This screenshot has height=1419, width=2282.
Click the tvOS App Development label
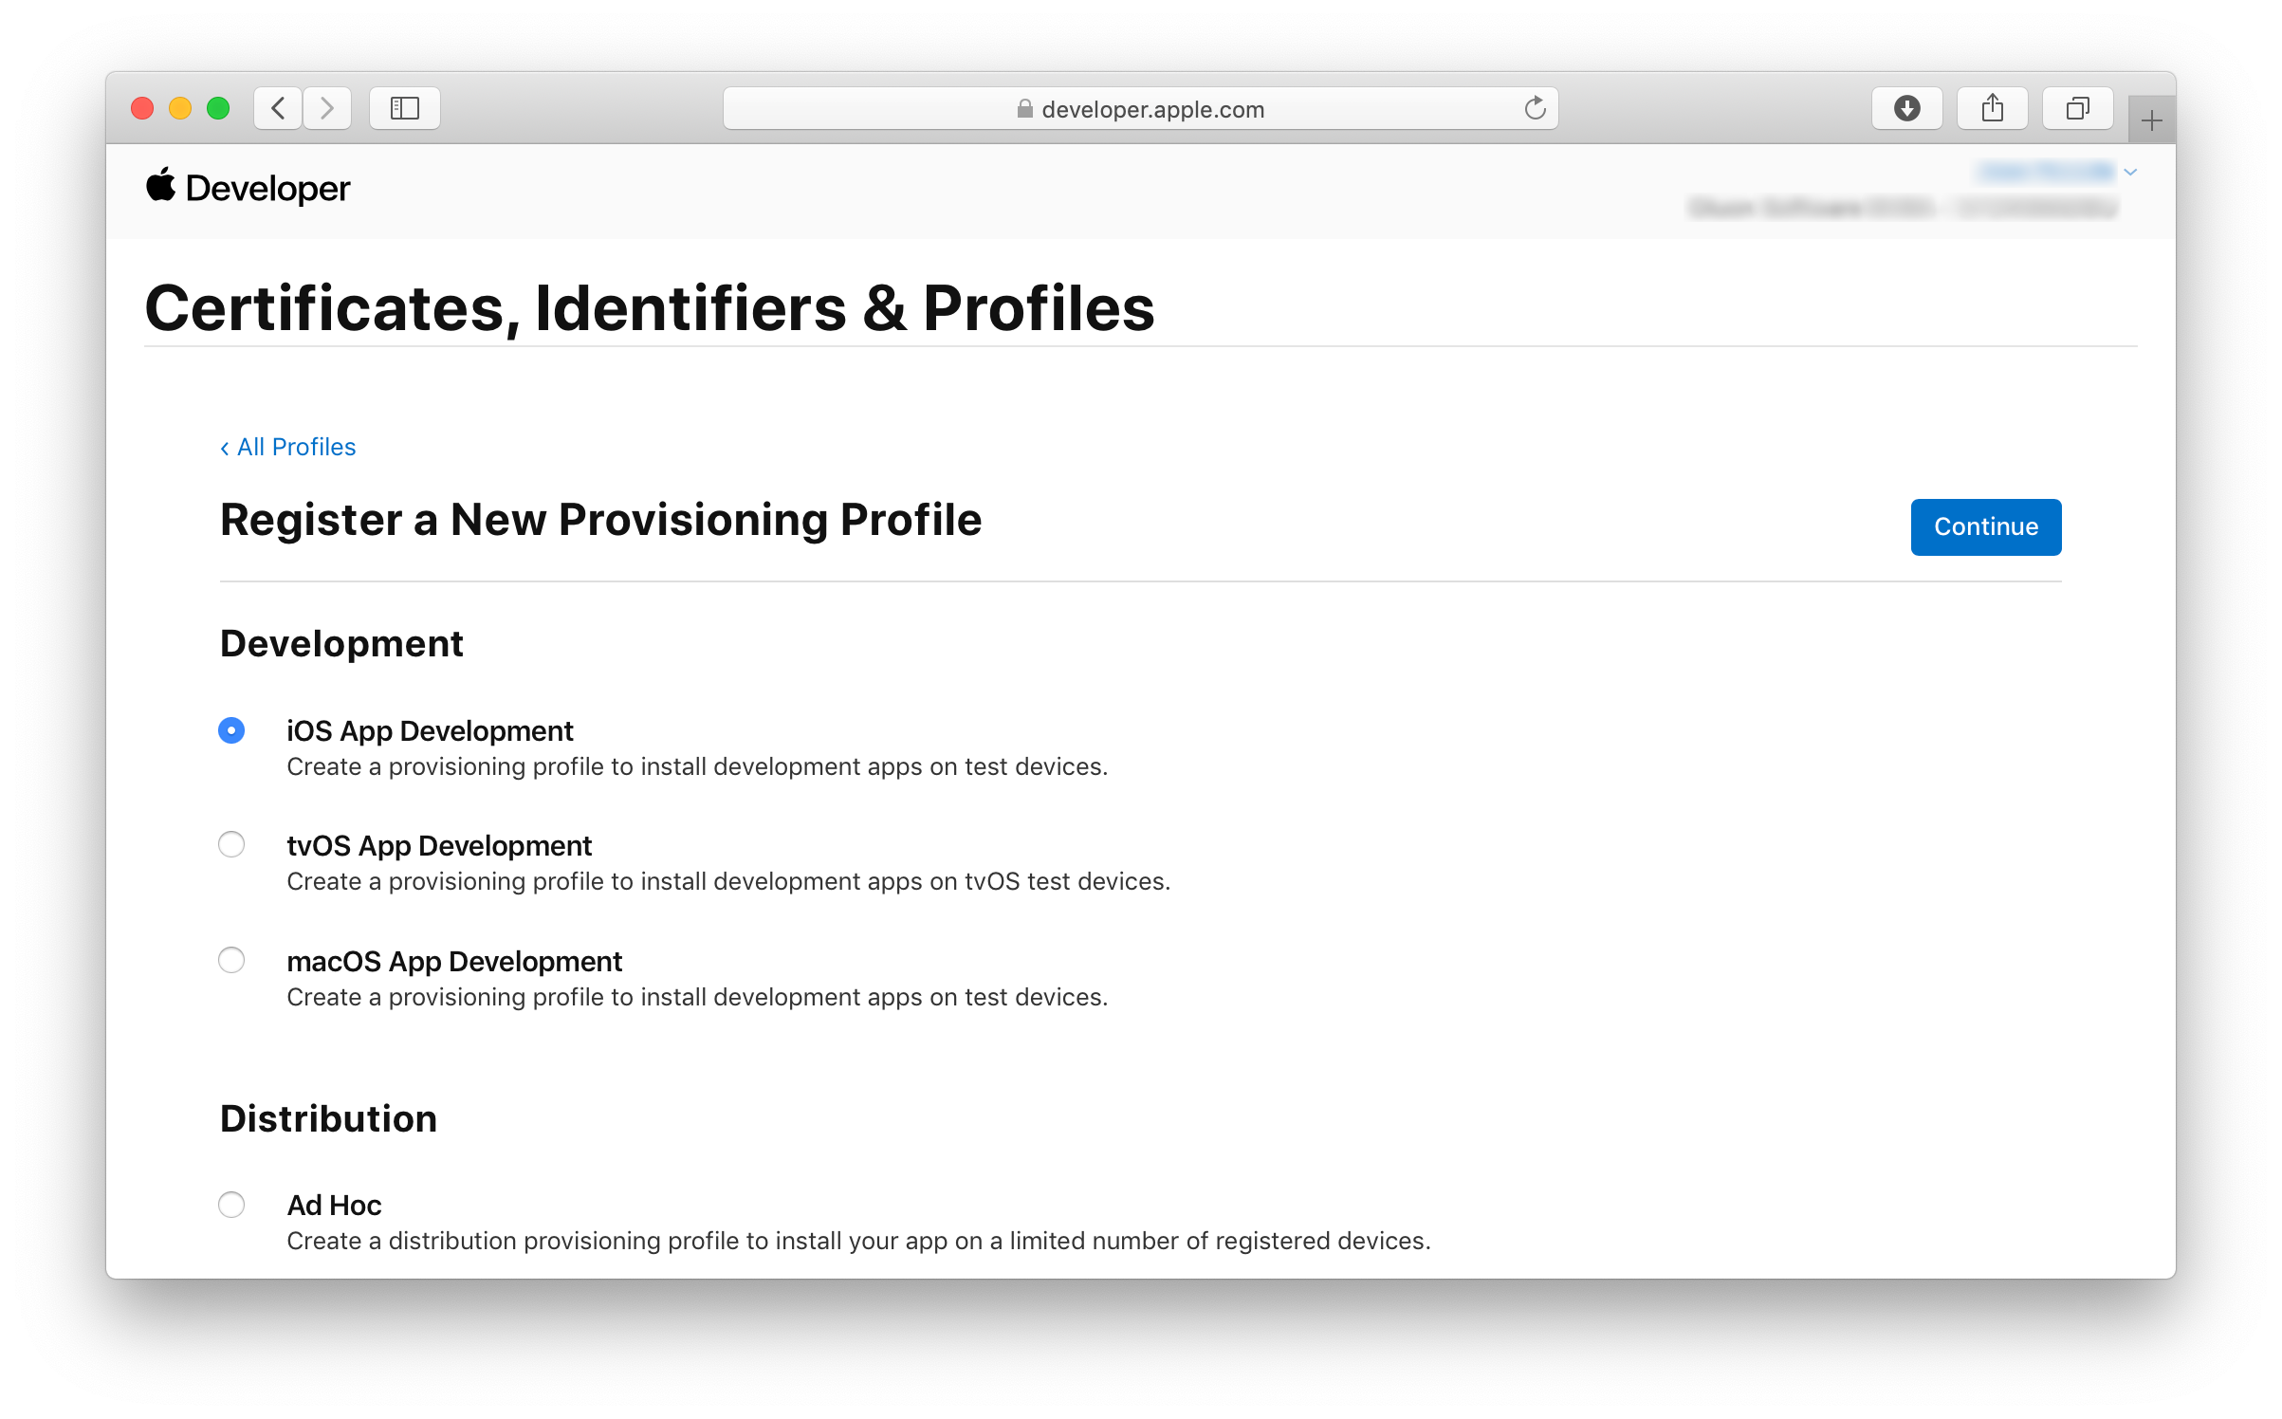(439, 845)
